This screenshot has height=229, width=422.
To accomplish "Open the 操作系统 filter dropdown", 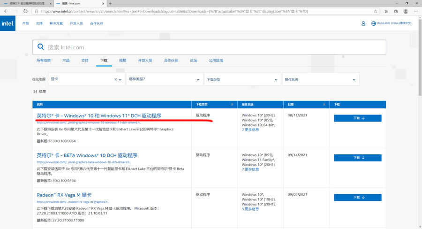I will 320,80.
